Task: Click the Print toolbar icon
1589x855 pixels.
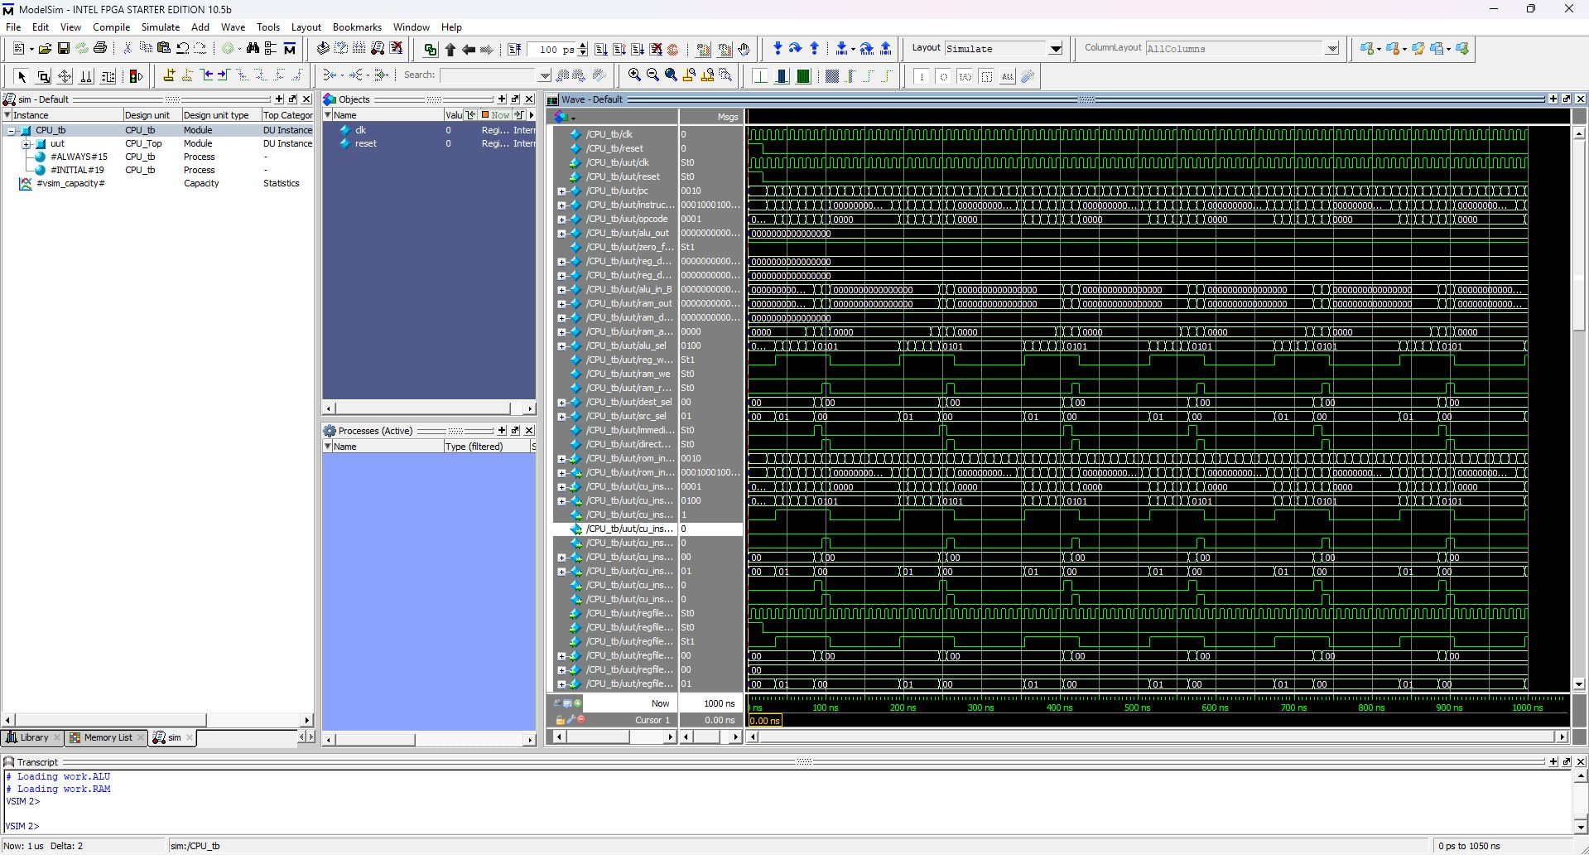Action: [100, 49]
